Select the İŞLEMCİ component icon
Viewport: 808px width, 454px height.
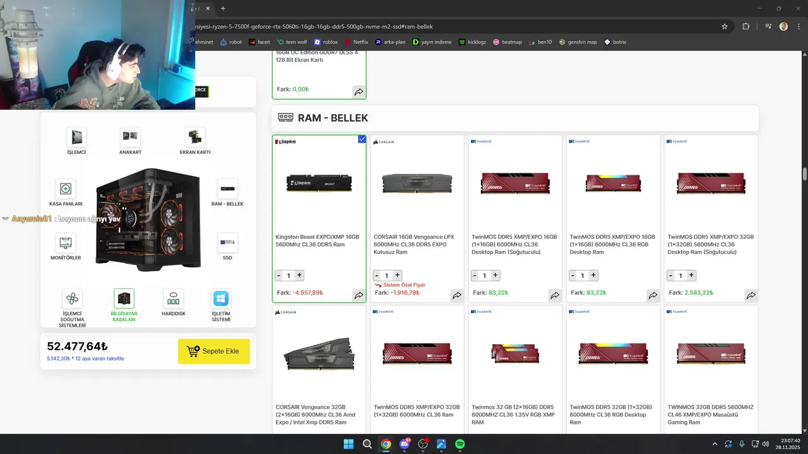76,136
